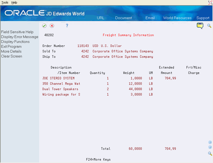The height and width of the screenshot is (163, 213).
Task: Click the JD Edwards logo icon at window corner
Action: (210, 2)
